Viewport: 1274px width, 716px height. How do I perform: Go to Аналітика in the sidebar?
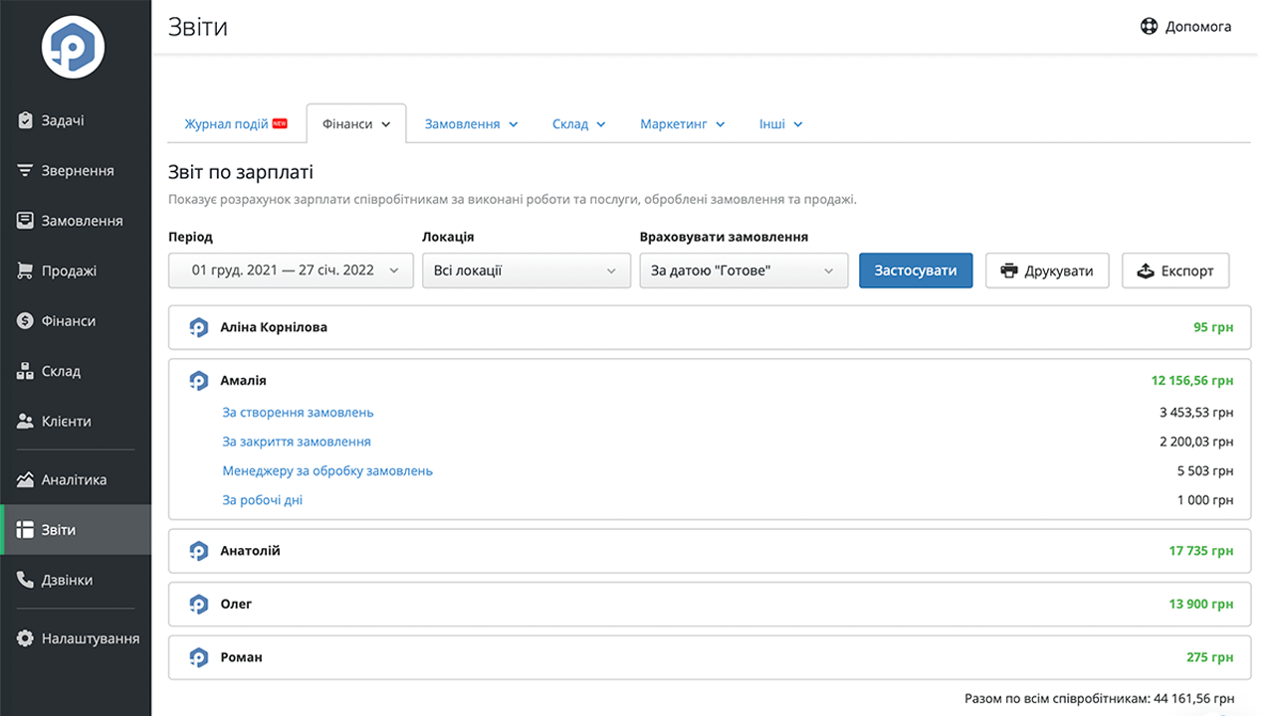coord(76,479)
